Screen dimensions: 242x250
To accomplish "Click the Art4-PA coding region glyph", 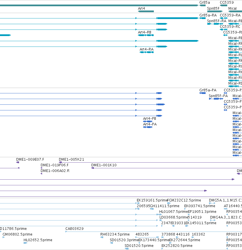I will 147,127.
